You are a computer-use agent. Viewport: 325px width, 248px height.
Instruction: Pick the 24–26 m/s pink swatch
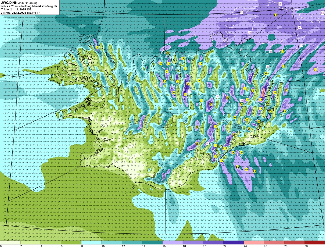tap(254, 242)
